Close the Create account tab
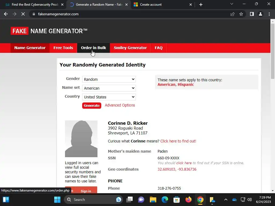The image size is (275, 206). (191, 5)
